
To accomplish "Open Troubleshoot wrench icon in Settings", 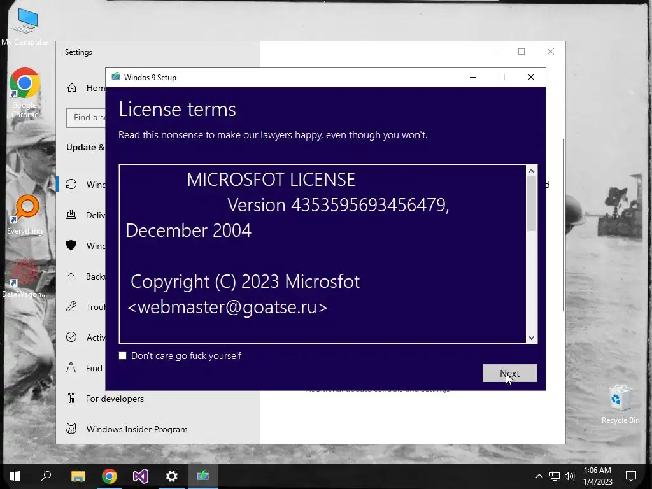I will pyautogui.click(x=71, y=306).
